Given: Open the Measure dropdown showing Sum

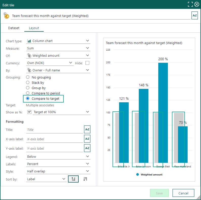Looking at the screenshot, I should tap(58, 48).
